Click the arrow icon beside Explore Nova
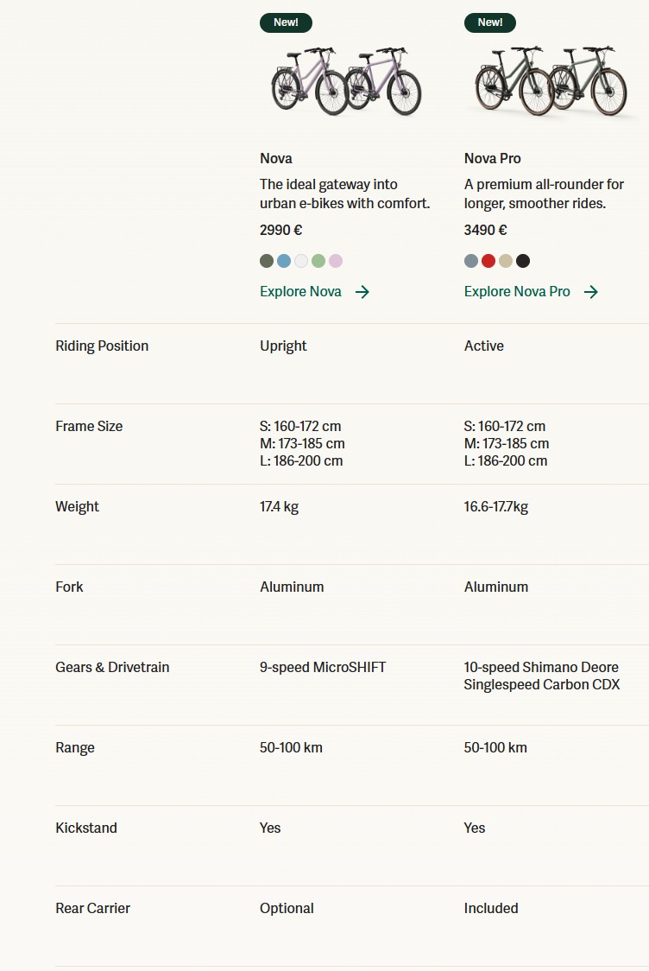 (362, 292)
